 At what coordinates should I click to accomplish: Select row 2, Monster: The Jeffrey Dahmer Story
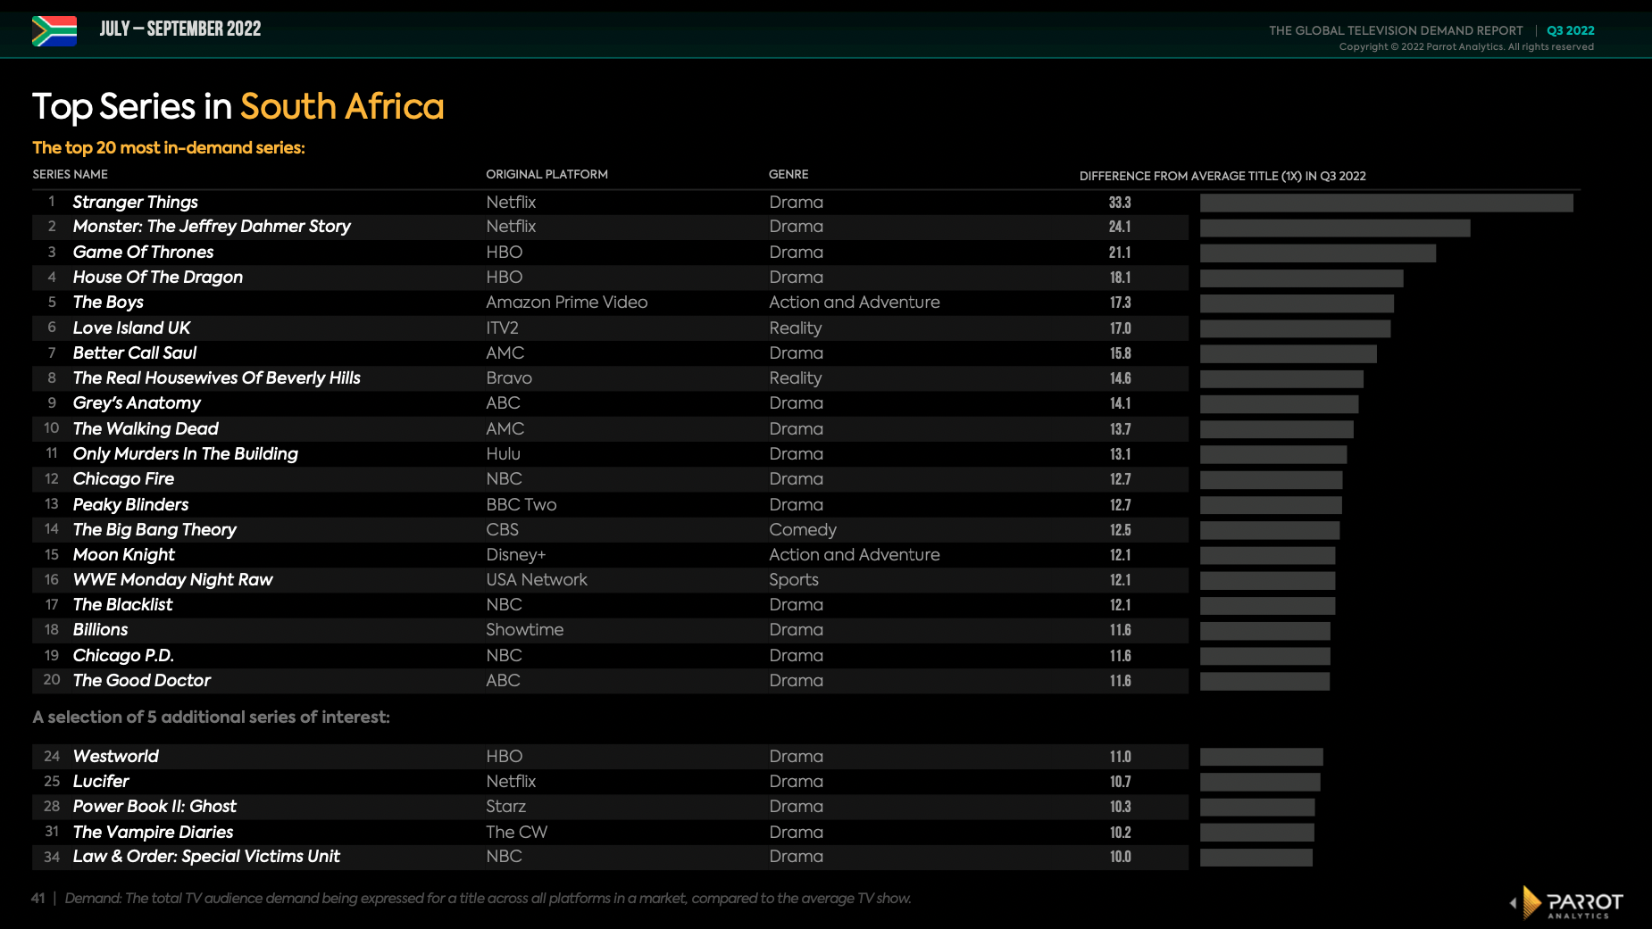[211, 226]
